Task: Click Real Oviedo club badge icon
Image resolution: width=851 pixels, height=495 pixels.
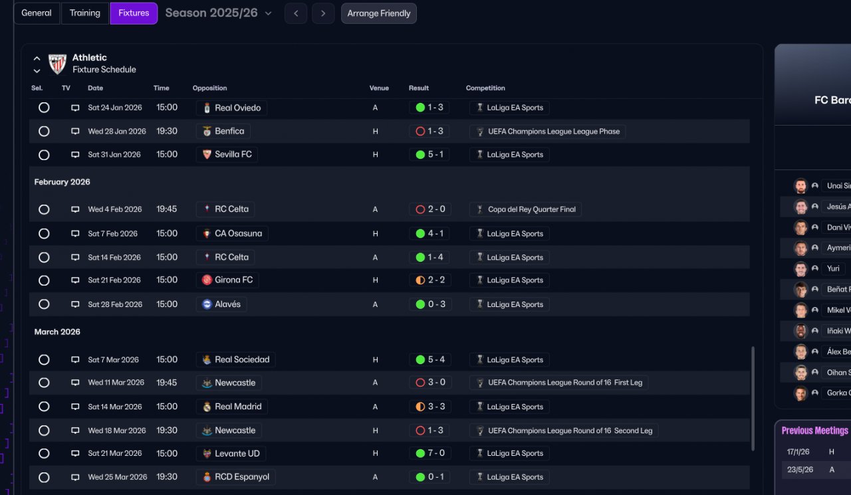Action: [x=207, y=108]
